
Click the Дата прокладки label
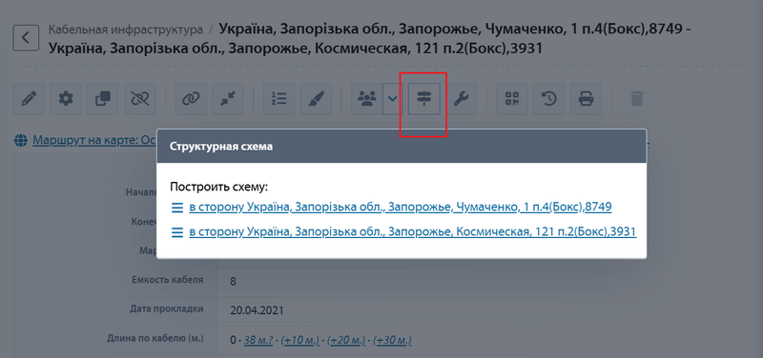[166, 308]
